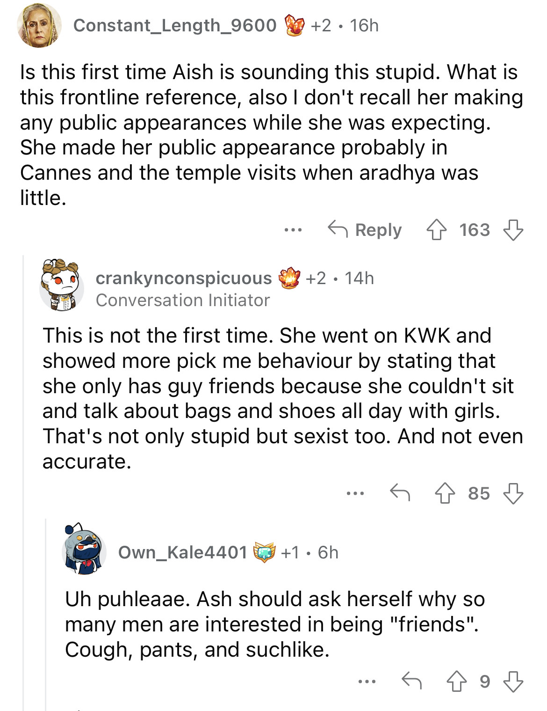
Task: Tap crankynconspicuous's snoo avatar
Action: (x=61, y=285)
